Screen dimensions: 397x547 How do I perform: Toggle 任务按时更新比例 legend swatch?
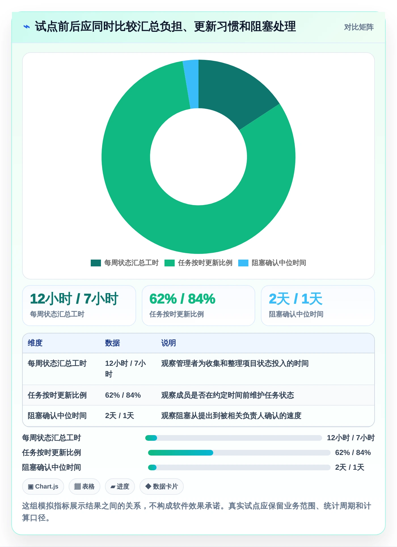click(170, 263)
